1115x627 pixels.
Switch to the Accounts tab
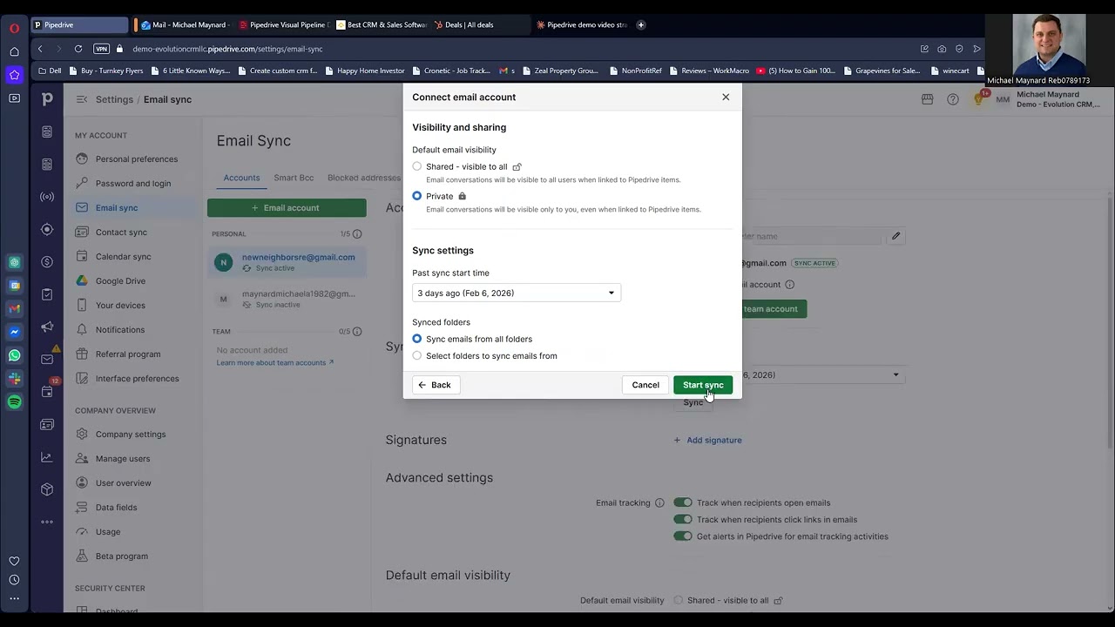tap(241, 178)
